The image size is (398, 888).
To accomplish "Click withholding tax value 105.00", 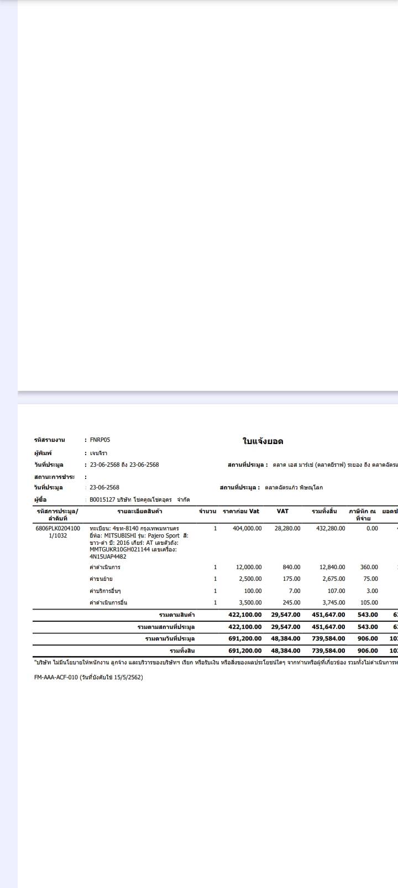I will point(369,603).
